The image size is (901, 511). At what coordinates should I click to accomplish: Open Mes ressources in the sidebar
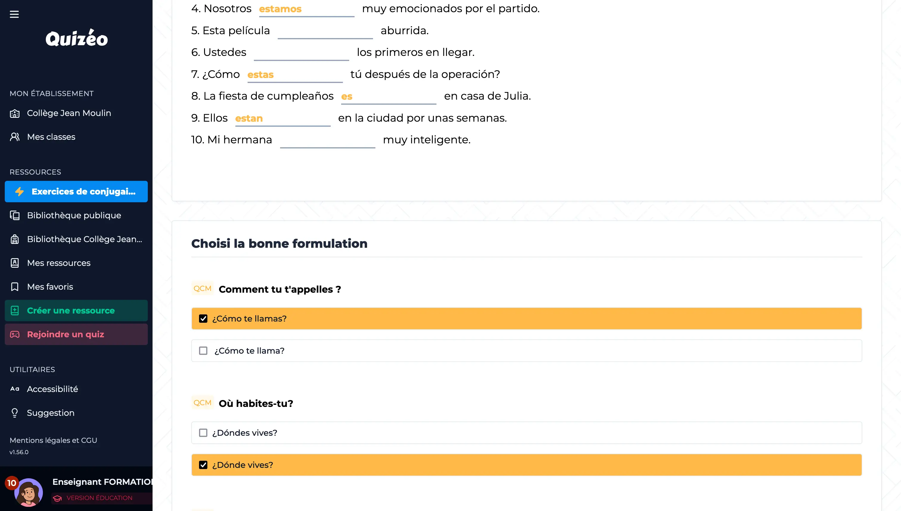[x=59, y=263]
